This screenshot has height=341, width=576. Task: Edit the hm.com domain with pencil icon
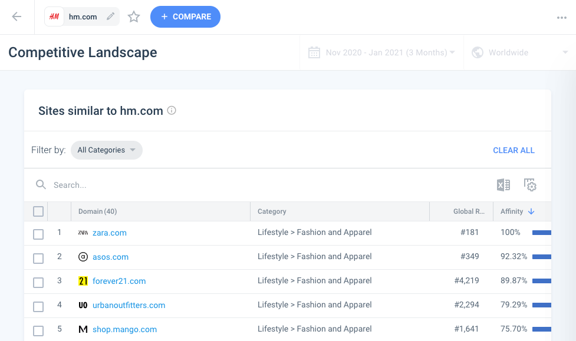(110, 16)
